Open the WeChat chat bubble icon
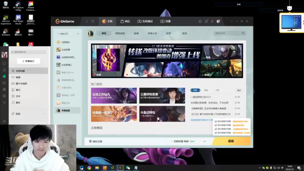Image resolution: width=304 pixels, height=171 pixels. 4,63
